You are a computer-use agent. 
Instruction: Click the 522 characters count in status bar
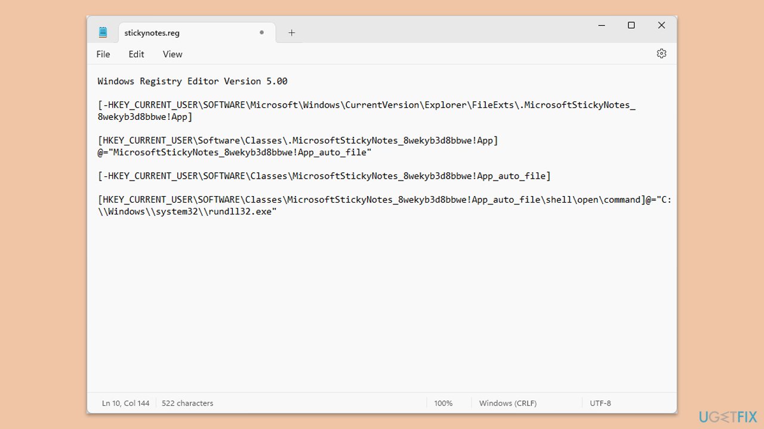(x=187, y=403)
